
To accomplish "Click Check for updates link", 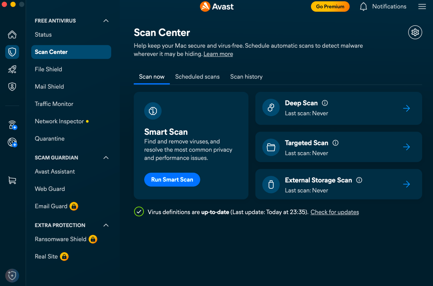I will tap(335, 212).
